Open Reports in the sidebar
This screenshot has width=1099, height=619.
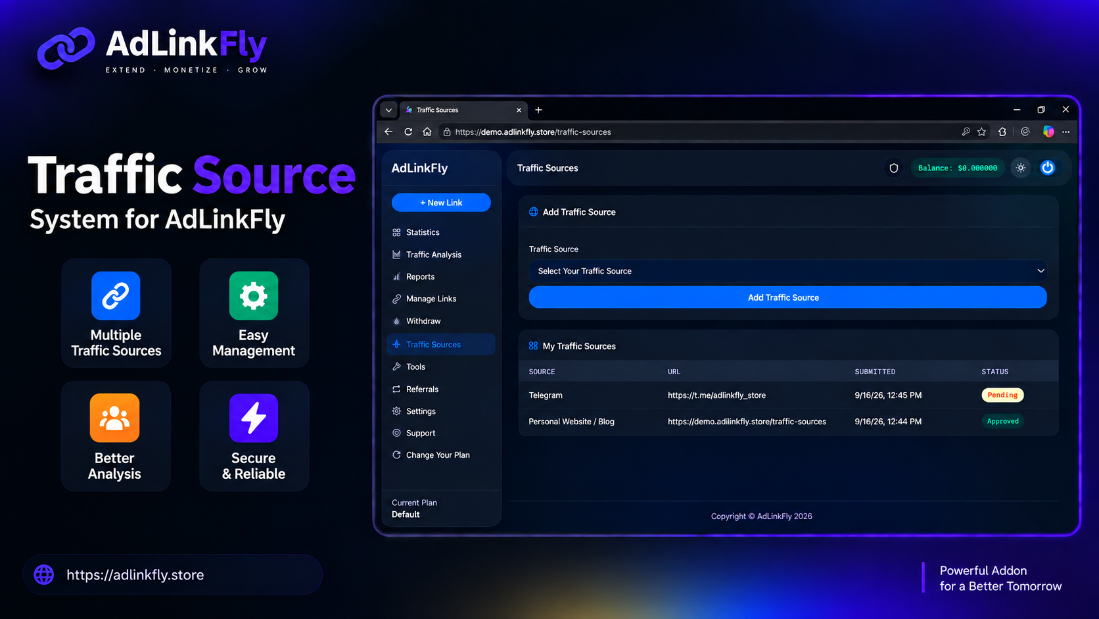[x=441, y=277]
